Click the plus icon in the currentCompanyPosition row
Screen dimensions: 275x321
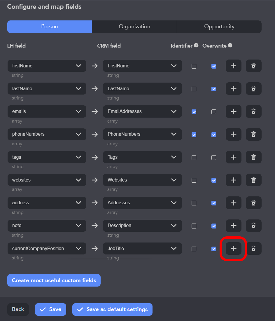(x=233, y=249)
